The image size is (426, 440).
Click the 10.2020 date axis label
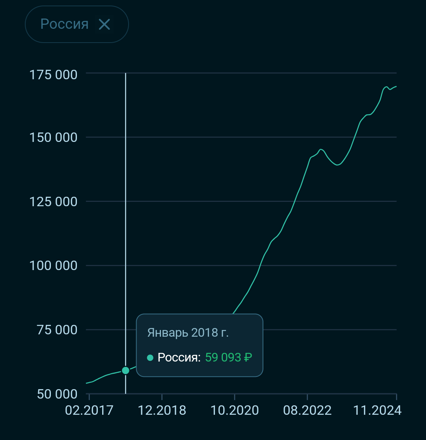coord(234,410)
